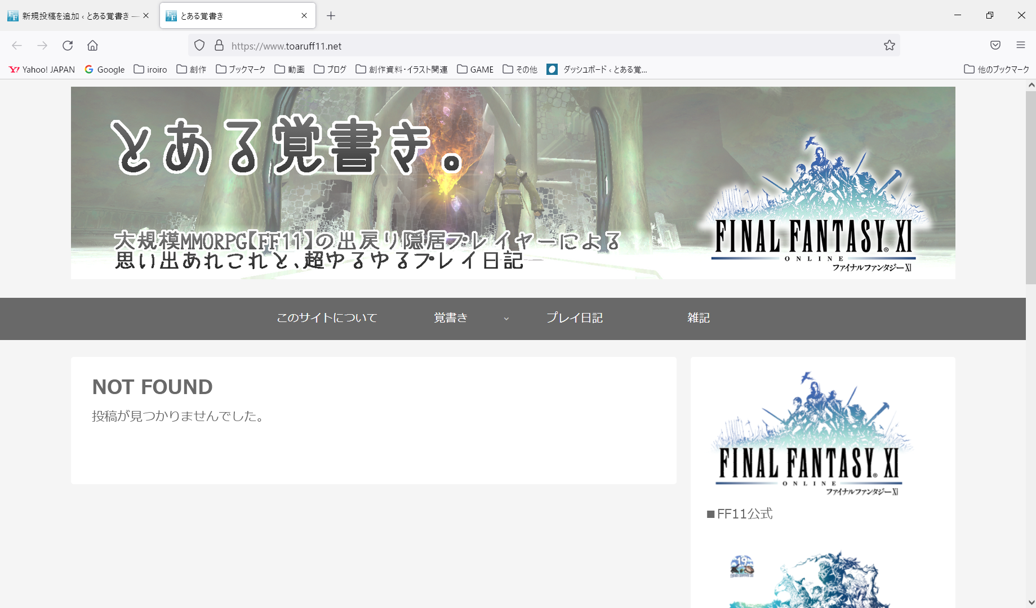The height and width of the screenshot is (608, 1036).
Task: Bookmark this page with the star icon
Action: coord(890,46)
